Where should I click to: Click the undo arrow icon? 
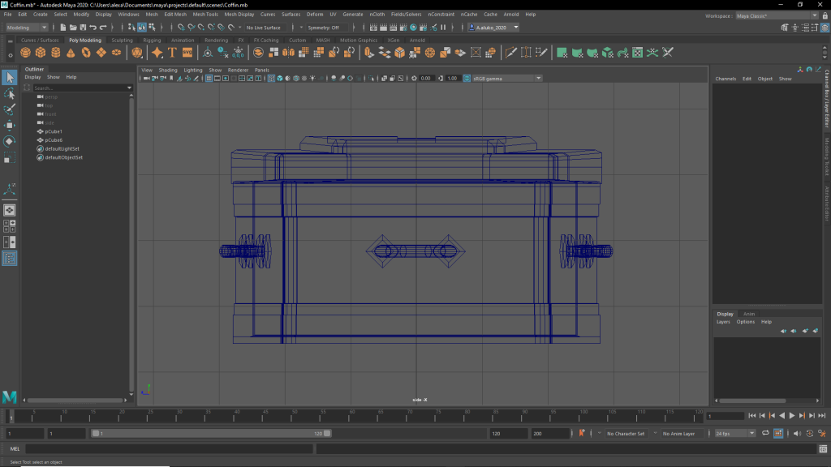(x=93, y=28)
